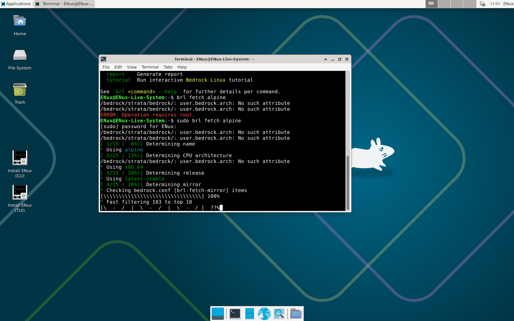Viewport: 514px width, 321px height.
Task: Switch to second workspace in pager
Action: (444, 4)
